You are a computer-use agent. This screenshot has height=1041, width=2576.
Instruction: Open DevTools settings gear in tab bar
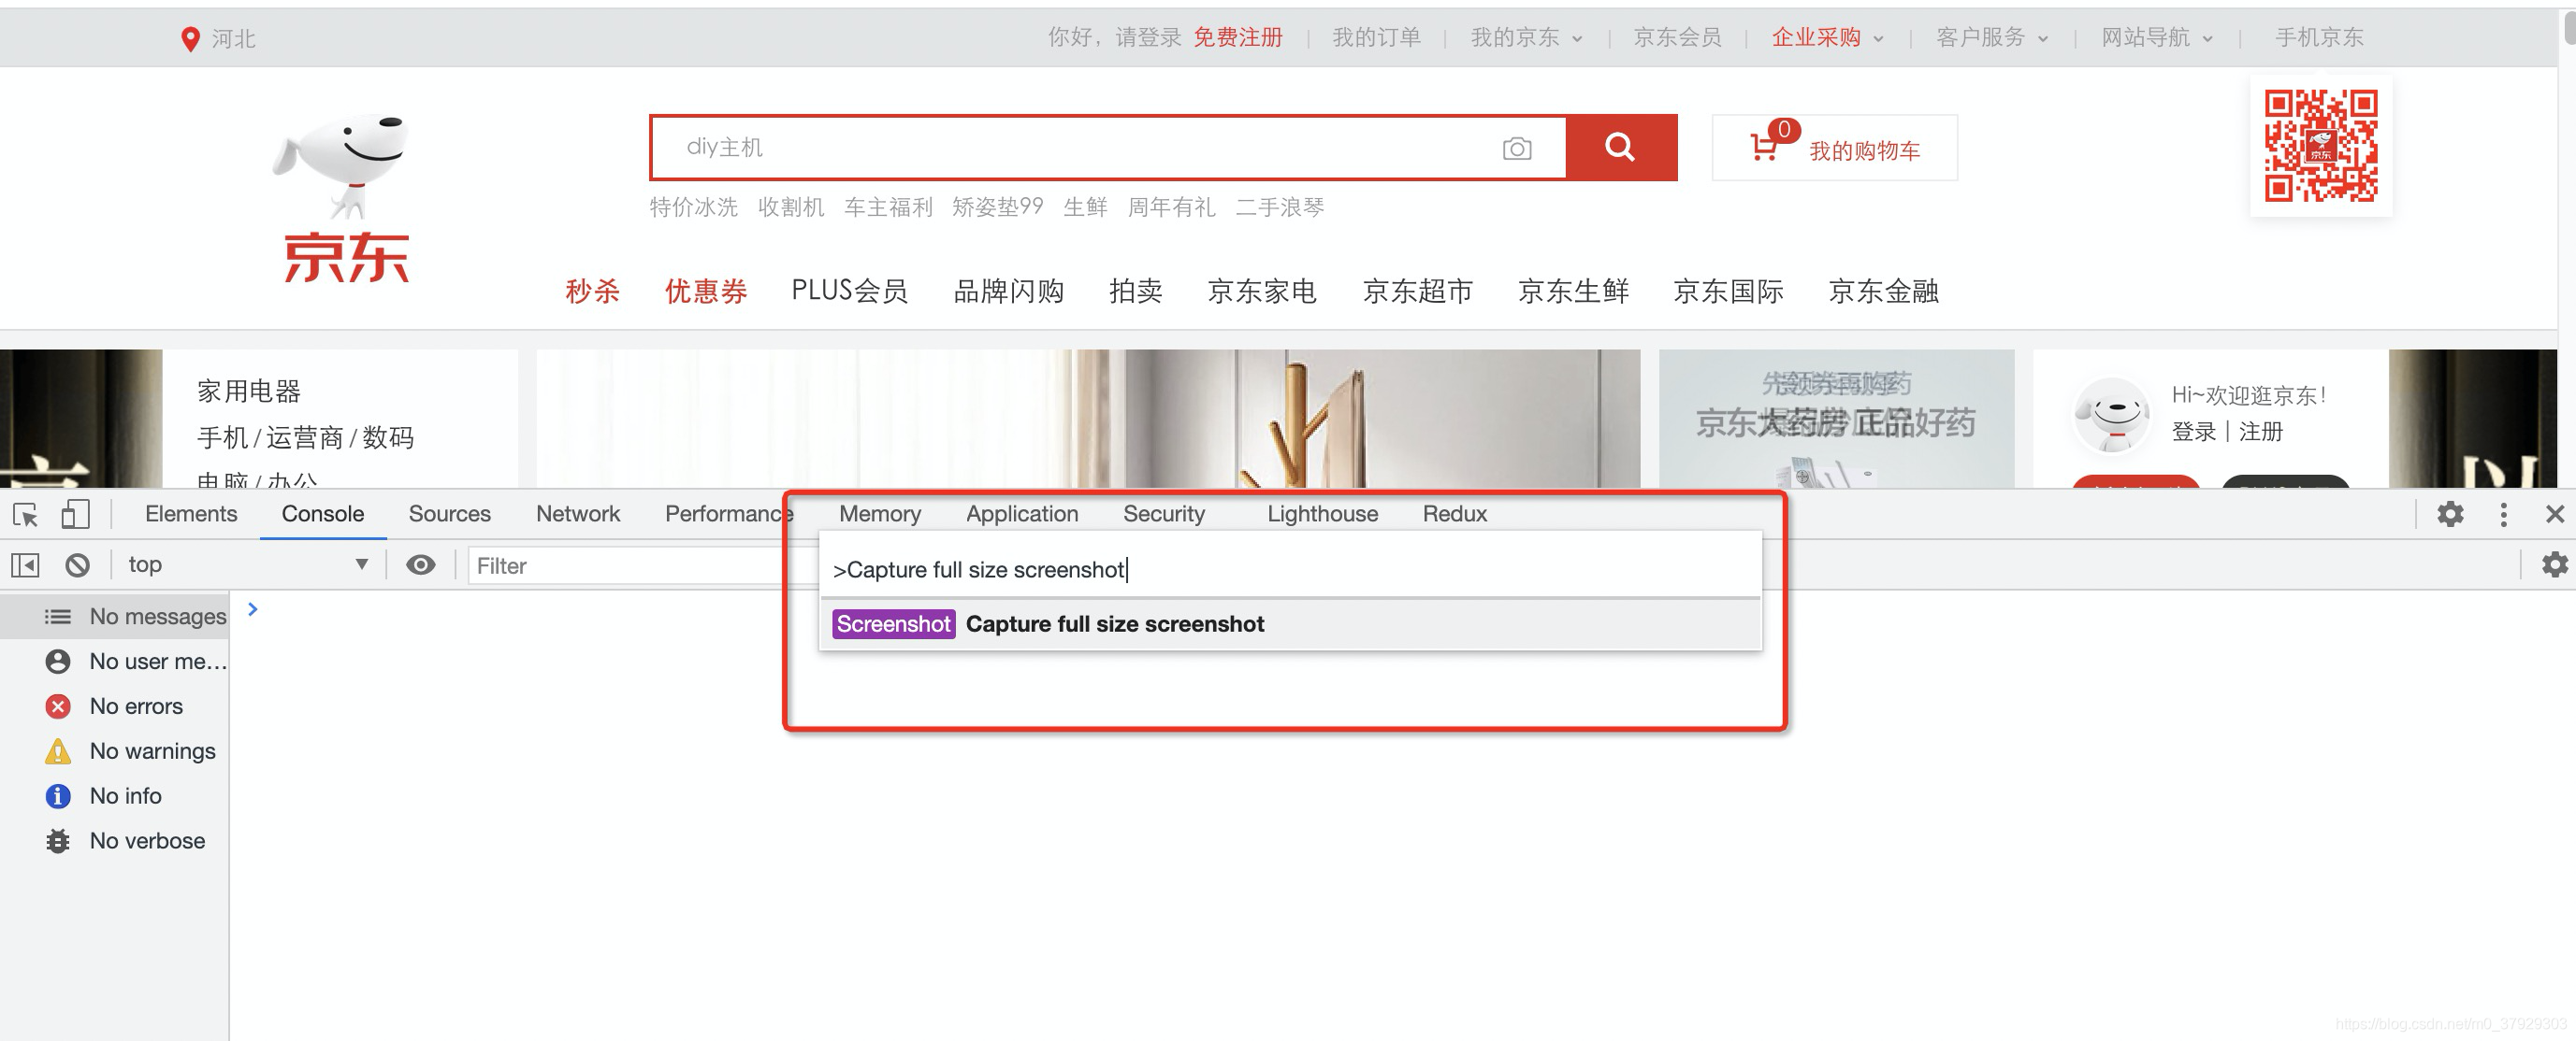coord(2449,515)
